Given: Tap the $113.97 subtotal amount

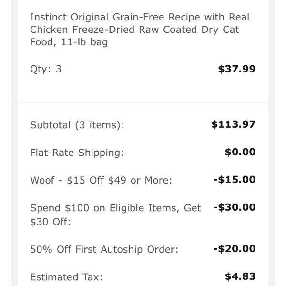Looking at the screenshot, I should click(x=234, y=124).
